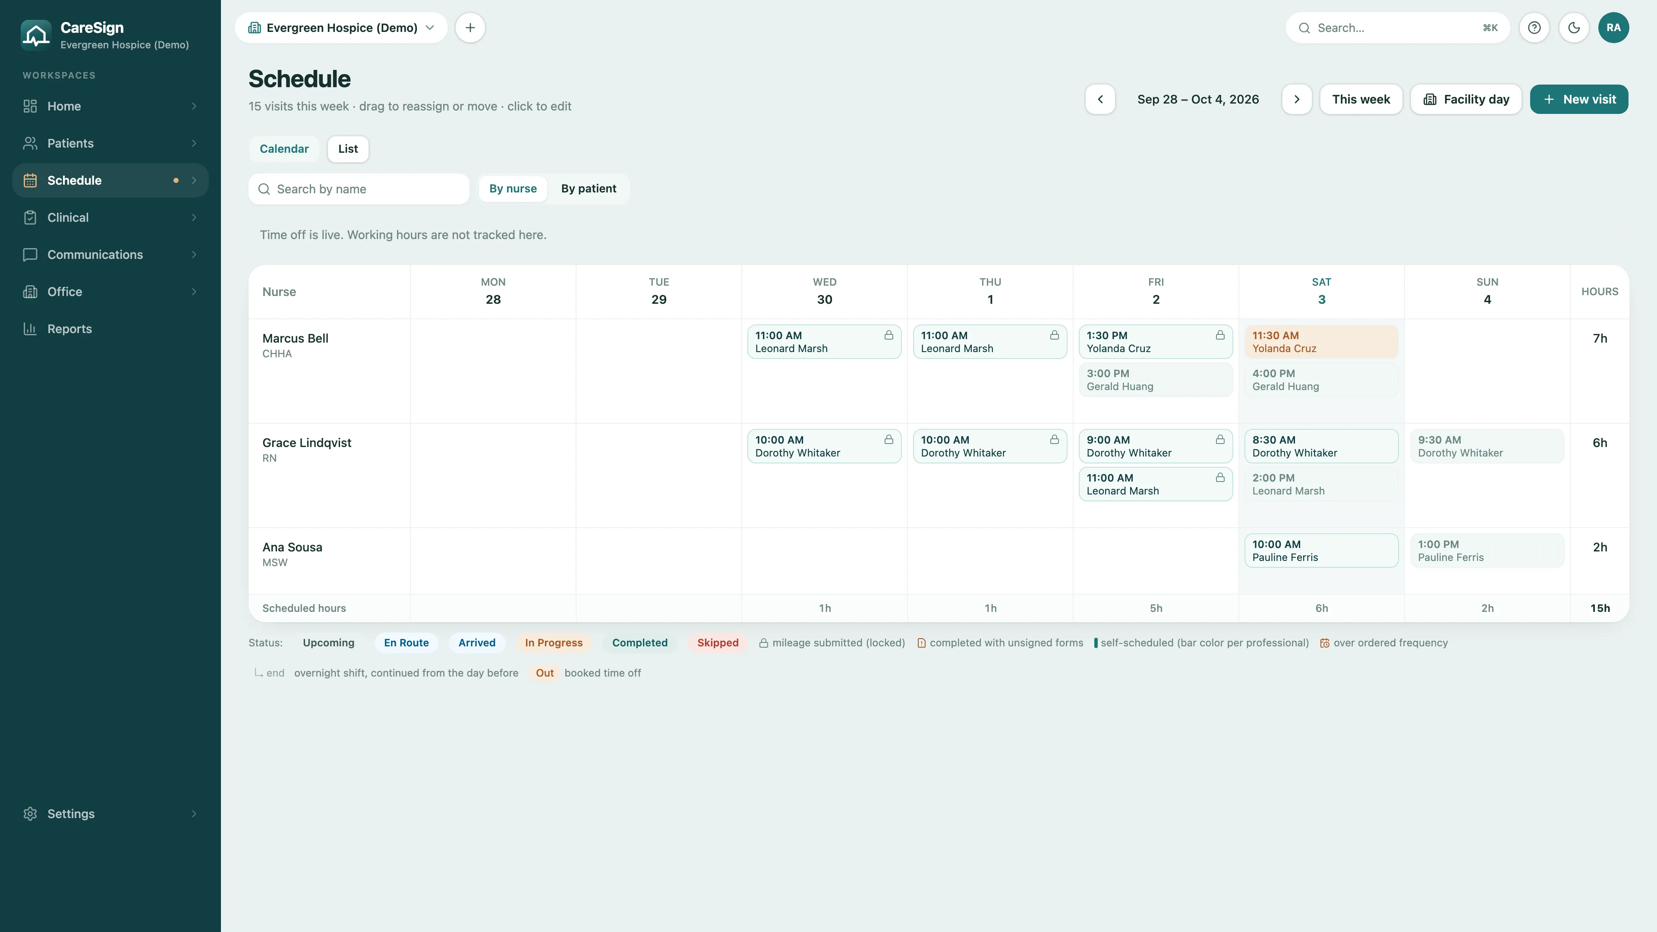The image size is (1657, 932).
Task: Select the By nurse grouping
Action: (513, 189)
